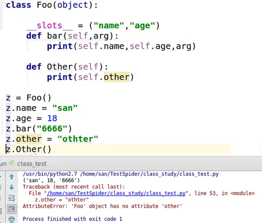Click the Stop process icon in the run panel
This screenshot has width=262, height=223.
(x=1, y=187)
